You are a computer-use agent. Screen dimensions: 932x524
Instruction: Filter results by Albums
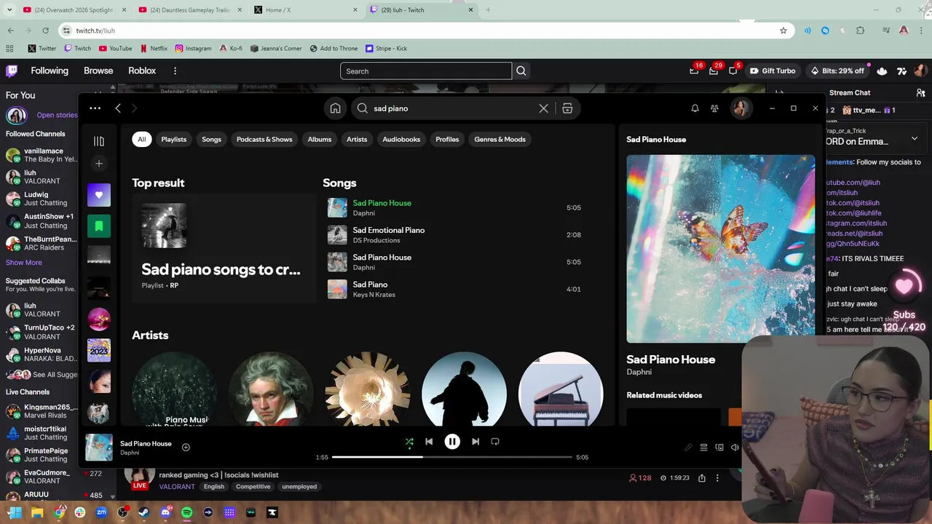pos(320,140)
